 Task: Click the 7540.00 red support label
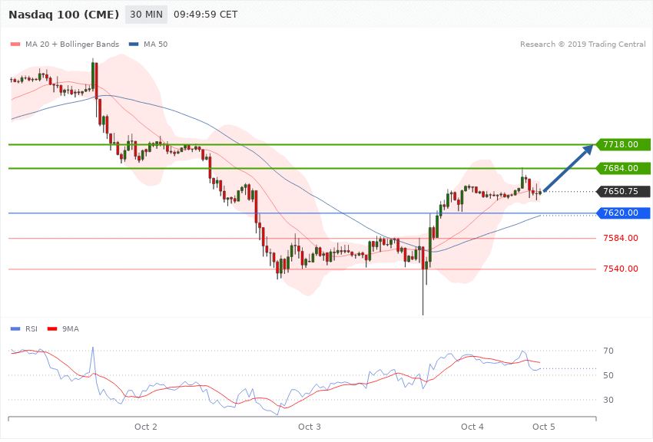(x=621, y=269)
